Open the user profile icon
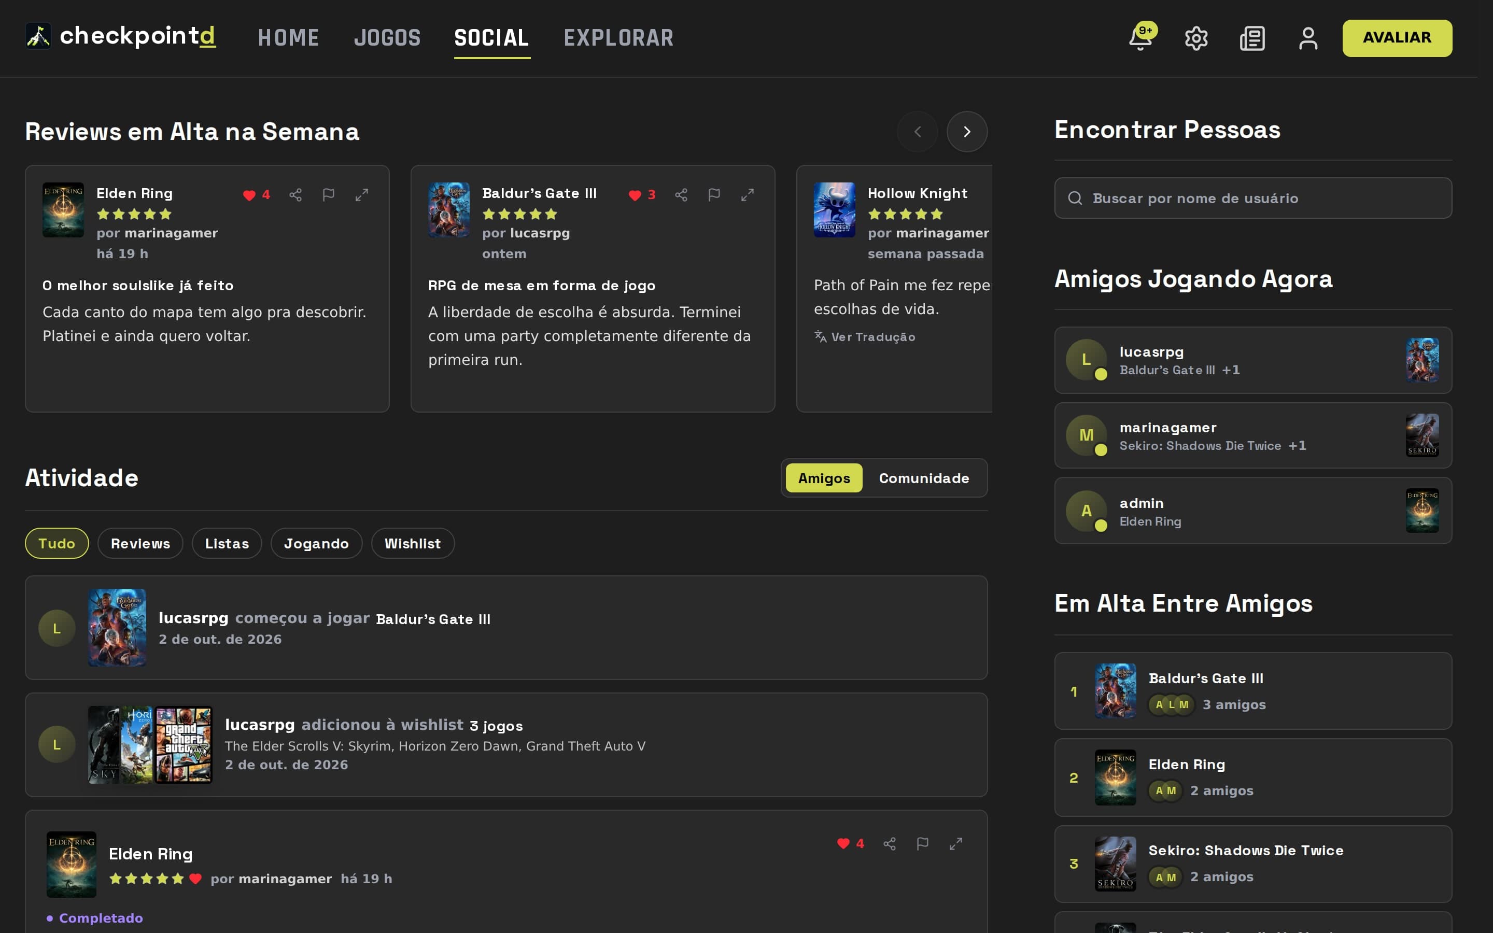The width and height of the screenshot is (1493, 933). [1308, 38]
